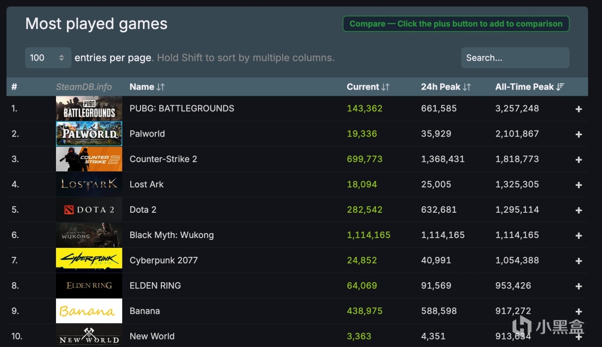Open Black Myth: Wukong name link
Image resolution: width=602 pixels, height=347 pixels.
tap(172, 235)
